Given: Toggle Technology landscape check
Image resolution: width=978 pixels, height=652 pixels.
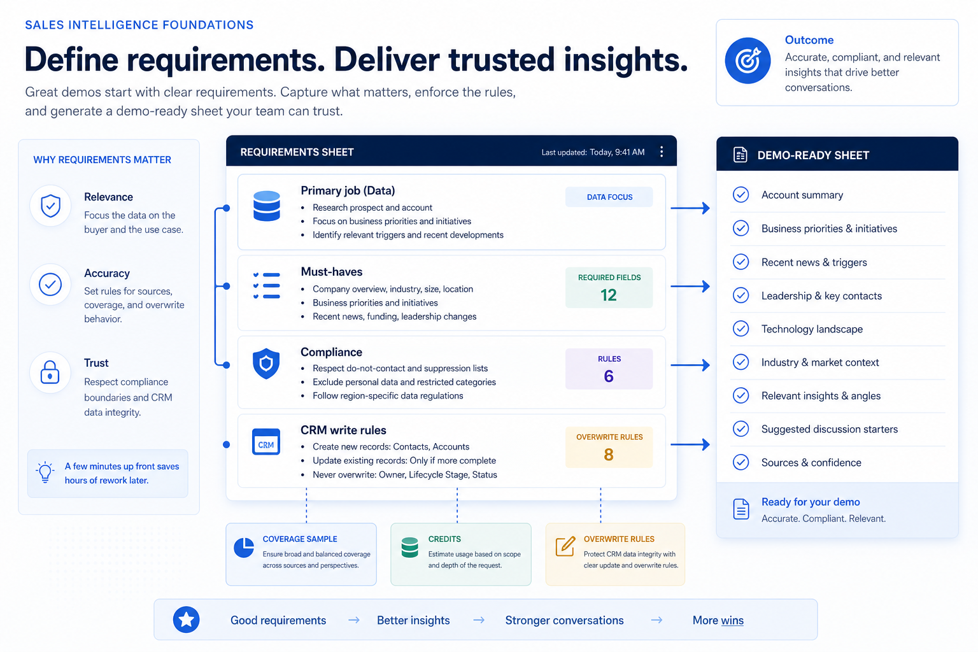Looking at the screenshot, I should click(741, 329).
